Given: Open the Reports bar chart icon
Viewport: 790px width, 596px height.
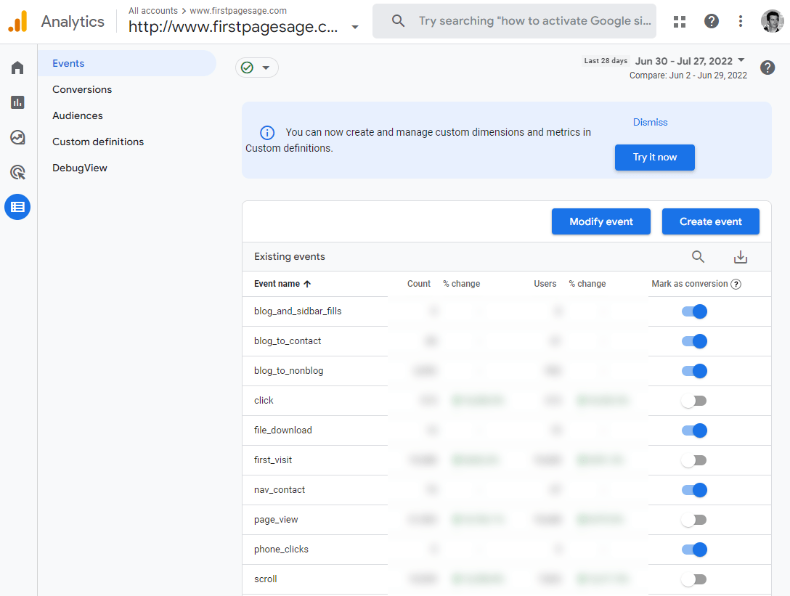Looking at the screenshot, I should [x=17, y=102].
